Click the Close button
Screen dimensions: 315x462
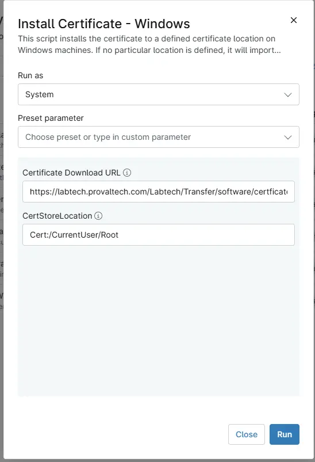pos(247,434)
